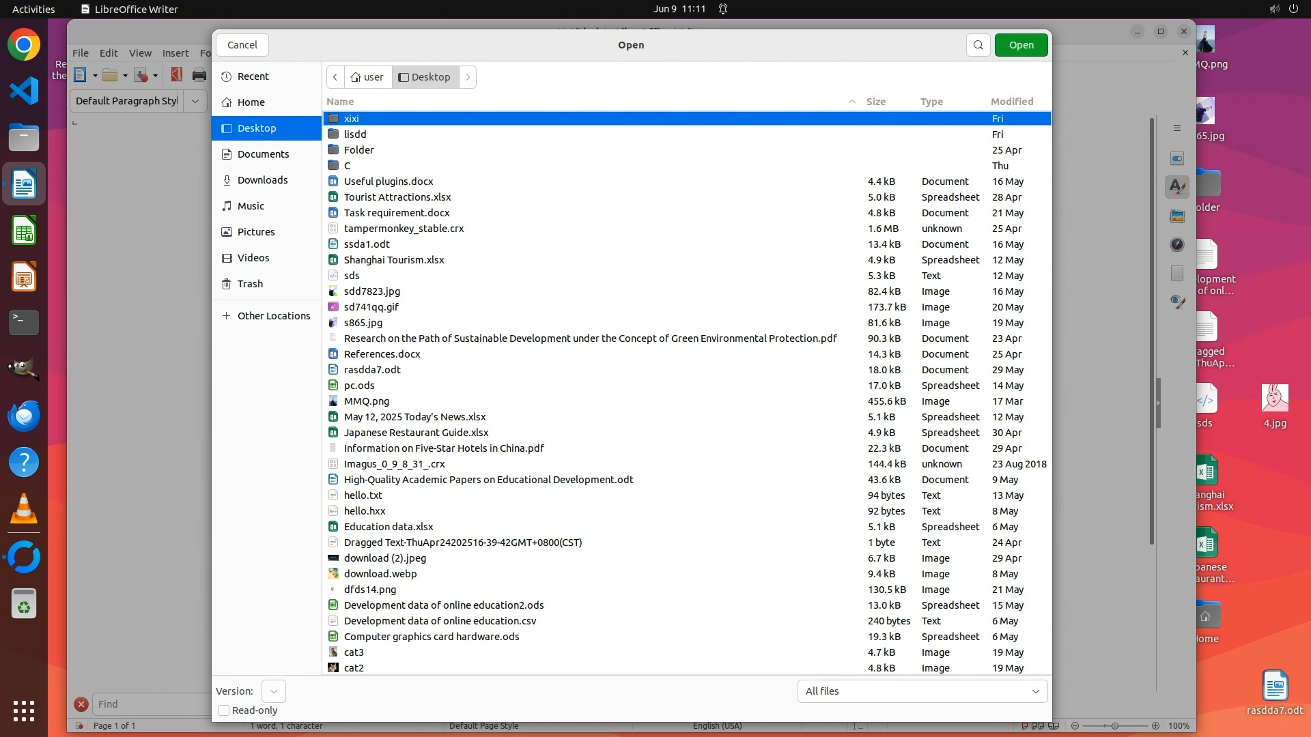This screenshot has width=1311, height=737.
Task: Open the Edit menu in Writer
Action: tap(108, 53)
